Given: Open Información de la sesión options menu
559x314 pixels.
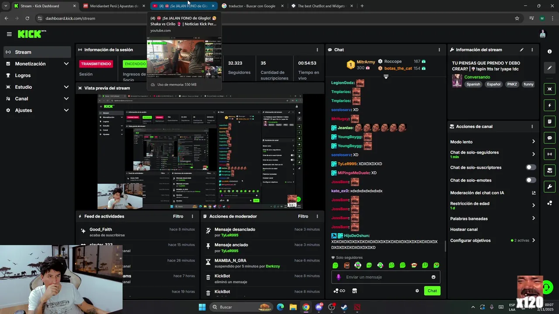Looking at the screenshot, I should coord(317,50).
